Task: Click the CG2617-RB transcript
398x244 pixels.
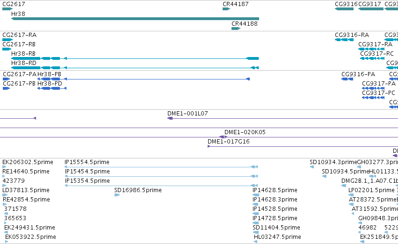Action: coord(7,49)
